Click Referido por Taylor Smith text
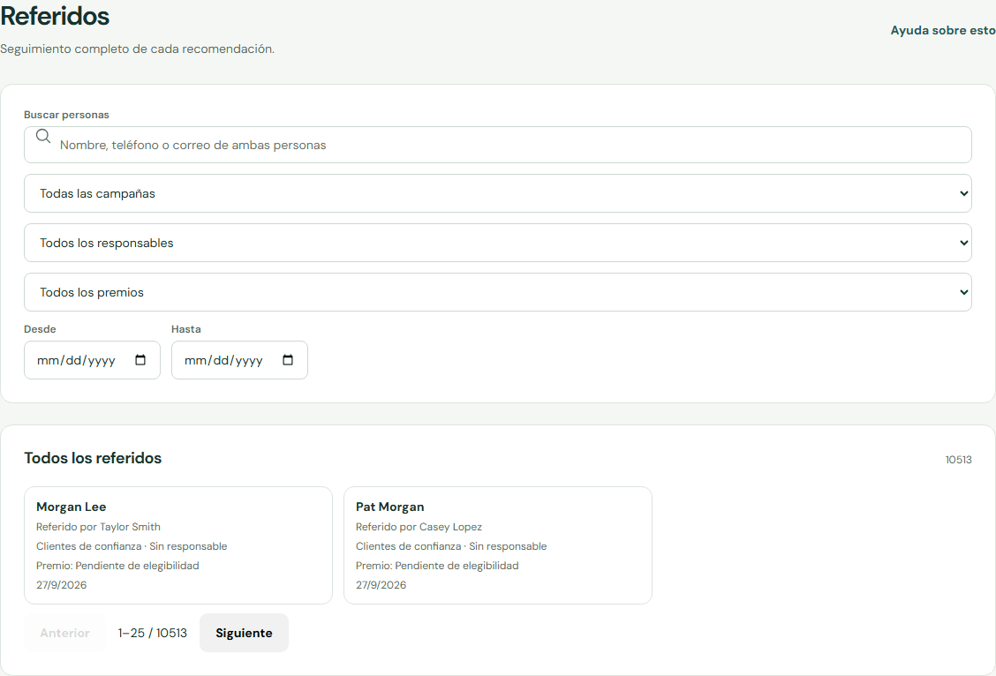996x676 pixels. click(99, 527)
